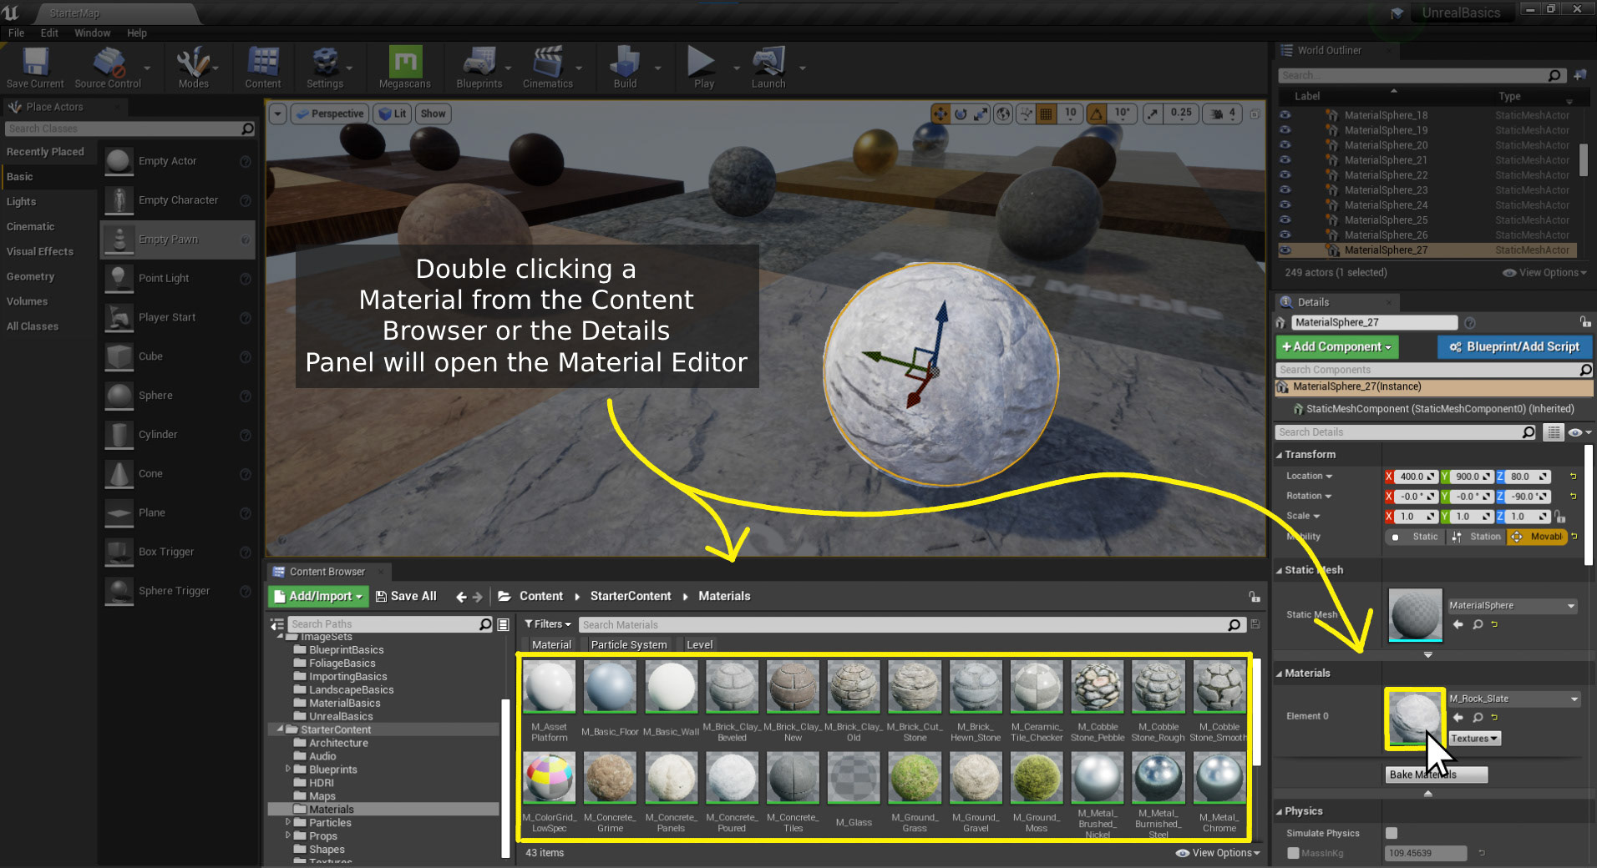Open the Blueprints toolbar icon
The width and height of the screenshot is (1597, 868).
click(x=479, y=67)
